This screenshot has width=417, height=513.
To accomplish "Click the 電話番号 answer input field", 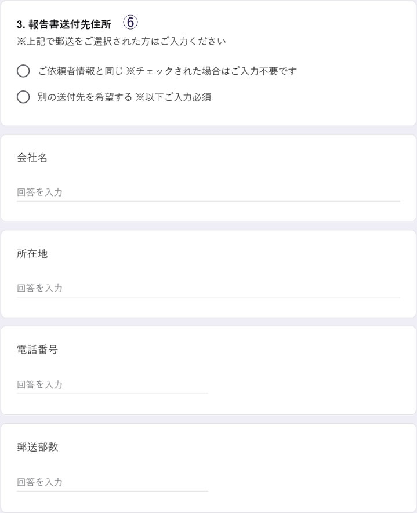I will (x=112, y=384).
